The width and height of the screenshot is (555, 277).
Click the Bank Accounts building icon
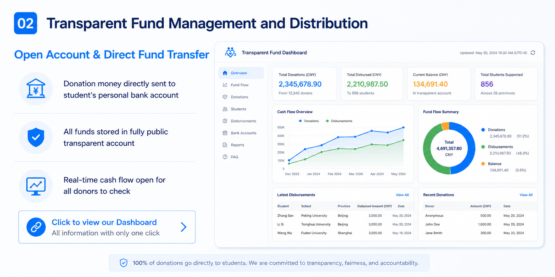pos(225,133)
